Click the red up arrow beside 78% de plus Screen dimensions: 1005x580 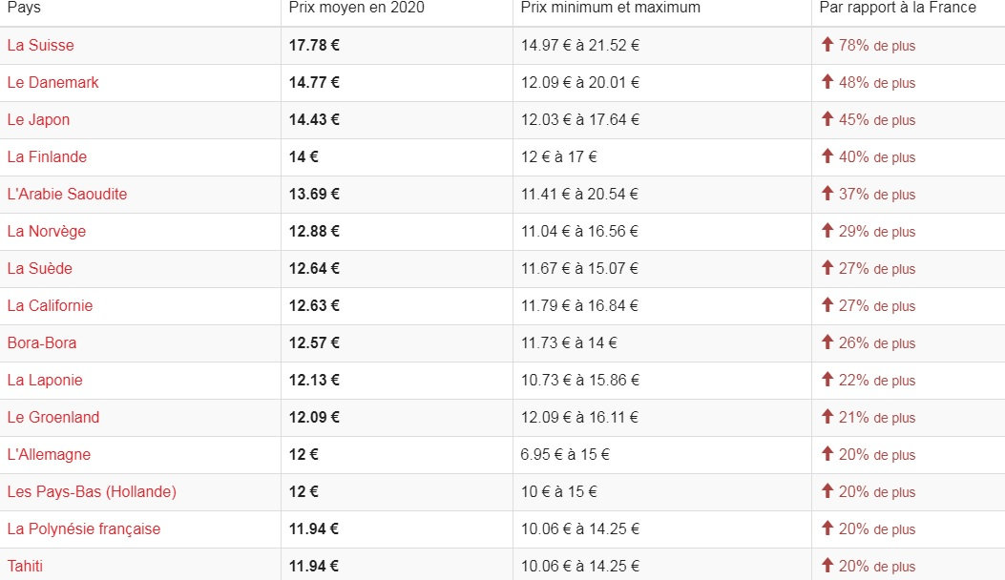[x=827, y=45]
